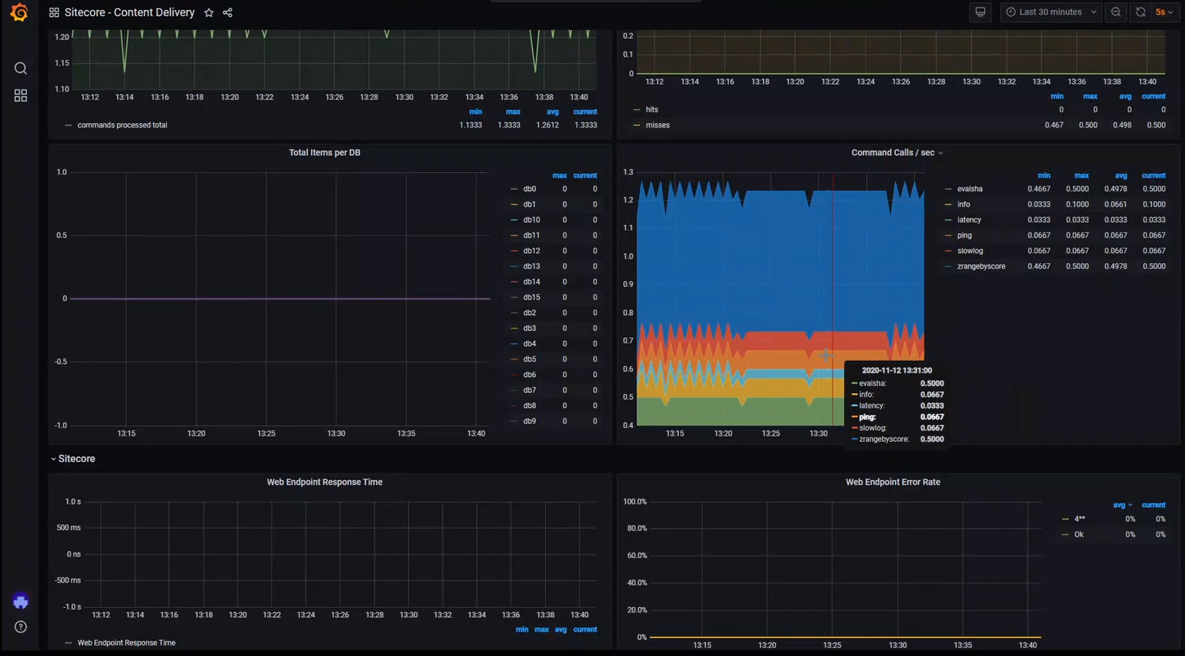Toggle latency series in Command Calls legend
This screenshot has height=656, width=1185.
(969, 220)
